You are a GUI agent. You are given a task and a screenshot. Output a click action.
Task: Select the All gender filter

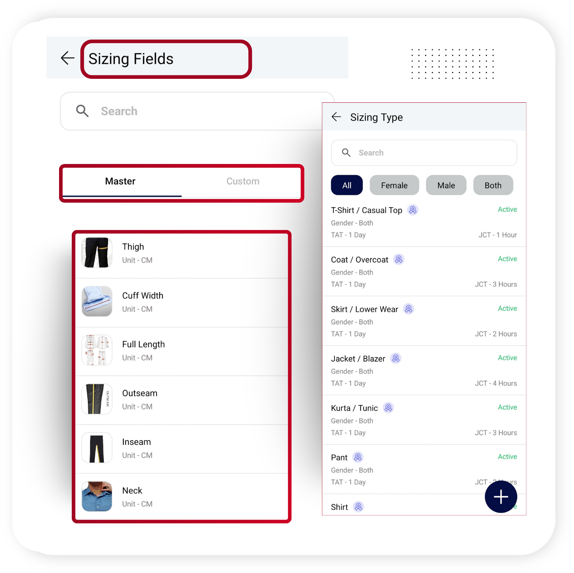346,185
